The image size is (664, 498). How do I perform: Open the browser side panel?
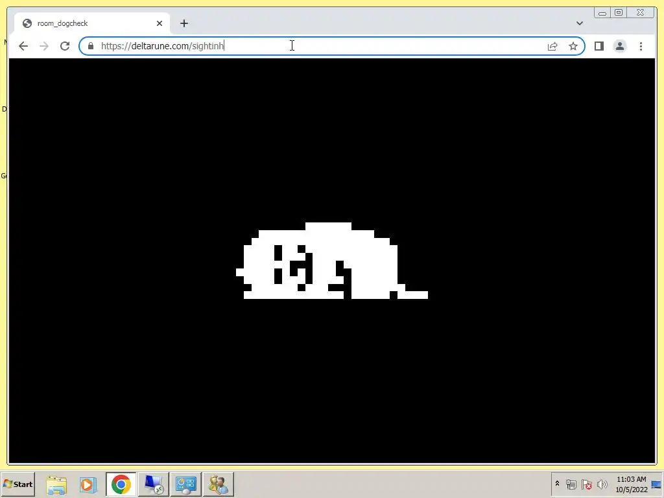tap(599, 46)
